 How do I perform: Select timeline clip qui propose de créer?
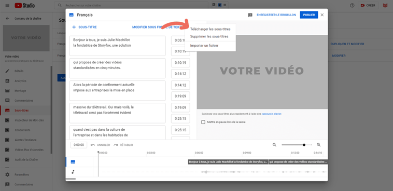click(x=298, y=162)
